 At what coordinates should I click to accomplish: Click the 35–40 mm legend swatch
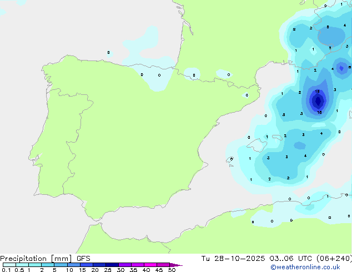click(137, 265)
